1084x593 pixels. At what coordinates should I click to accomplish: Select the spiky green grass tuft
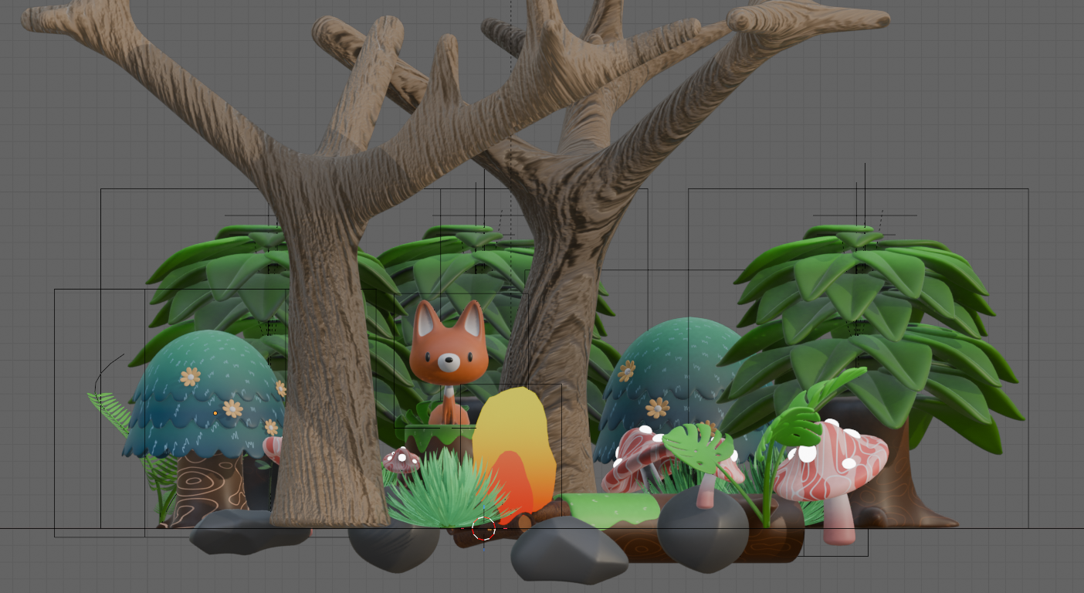[x=446, y=489]
